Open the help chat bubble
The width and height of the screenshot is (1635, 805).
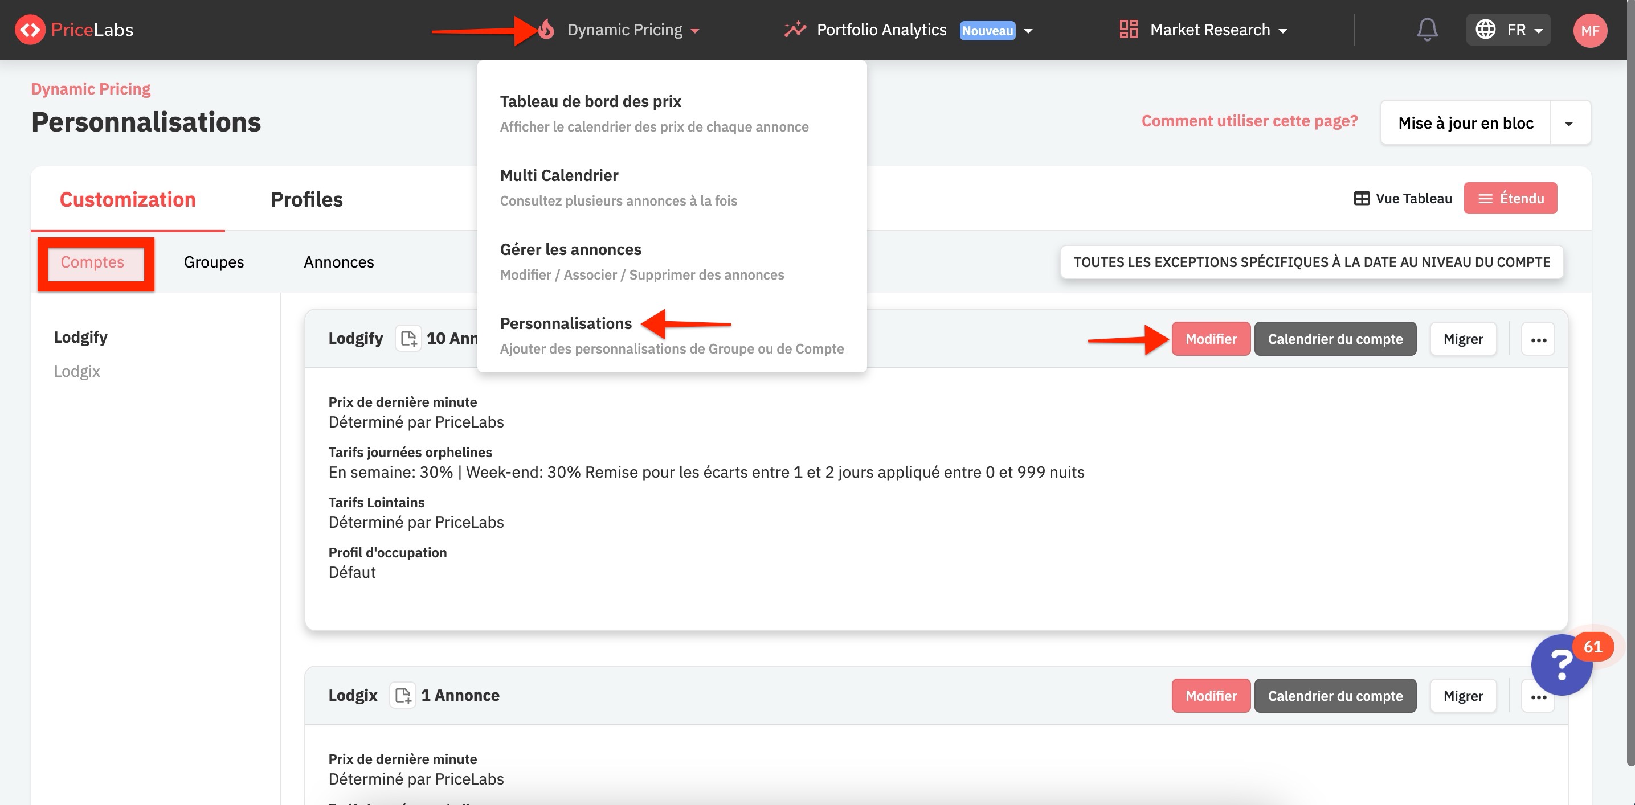[1561, 665]
